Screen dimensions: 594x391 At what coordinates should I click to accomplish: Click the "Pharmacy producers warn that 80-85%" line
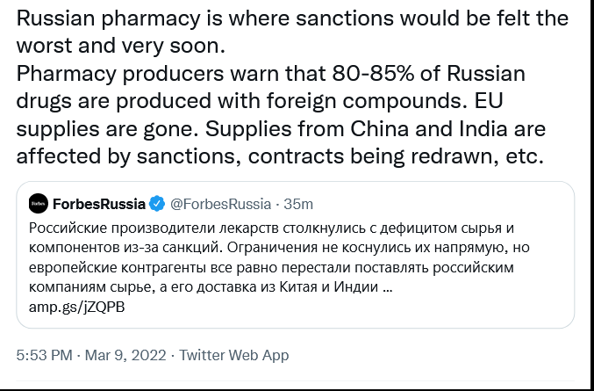pyautogui.click(x=281, y=75)
